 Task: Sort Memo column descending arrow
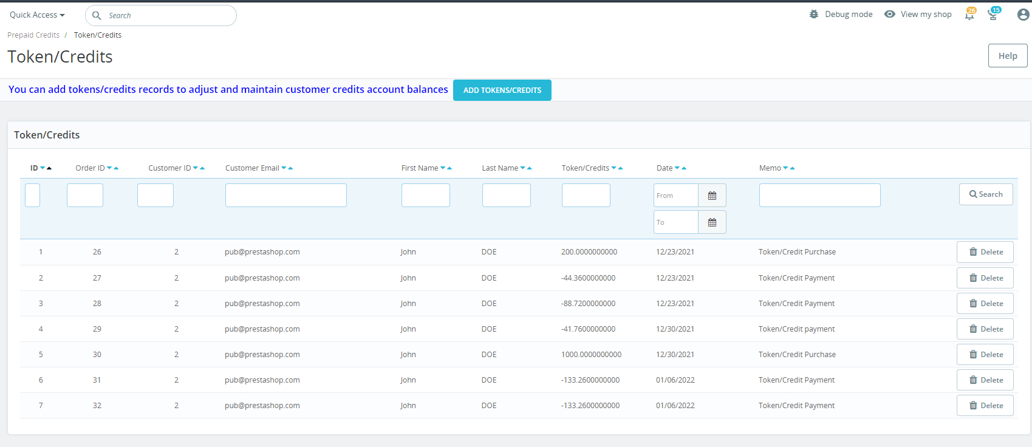tap(785, 168)
